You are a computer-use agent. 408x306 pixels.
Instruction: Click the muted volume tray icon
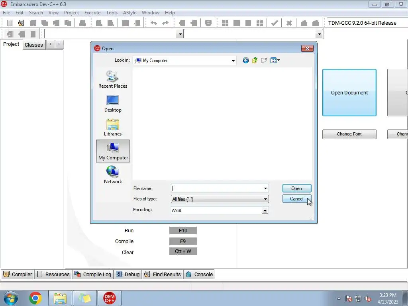tap(368, 299)
